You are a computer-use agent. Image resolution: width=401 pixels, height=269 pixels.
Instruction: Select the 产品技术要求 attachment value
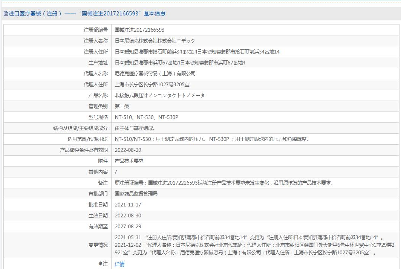[x=129, y=161]
